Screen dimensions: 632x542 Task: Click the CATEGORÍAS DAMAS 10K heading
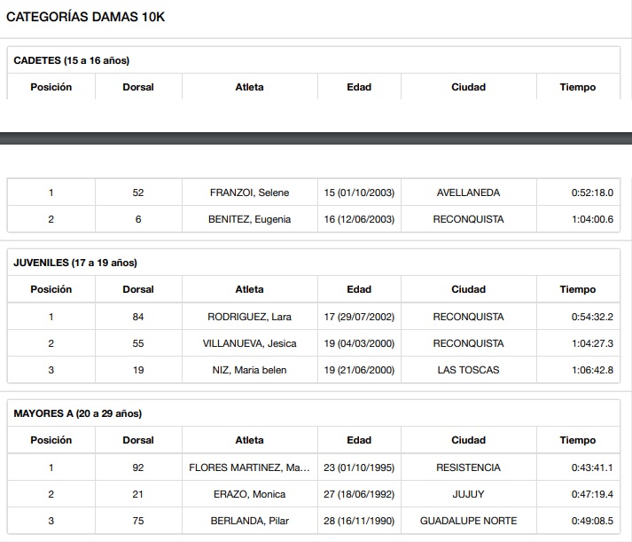(x=85, y=17)
